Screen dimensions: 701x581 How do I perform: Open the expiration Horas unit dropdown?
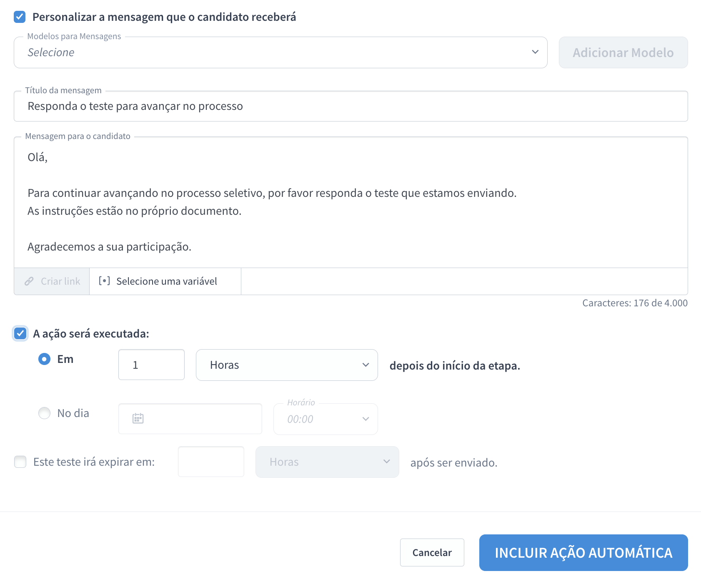click(327, 462)
